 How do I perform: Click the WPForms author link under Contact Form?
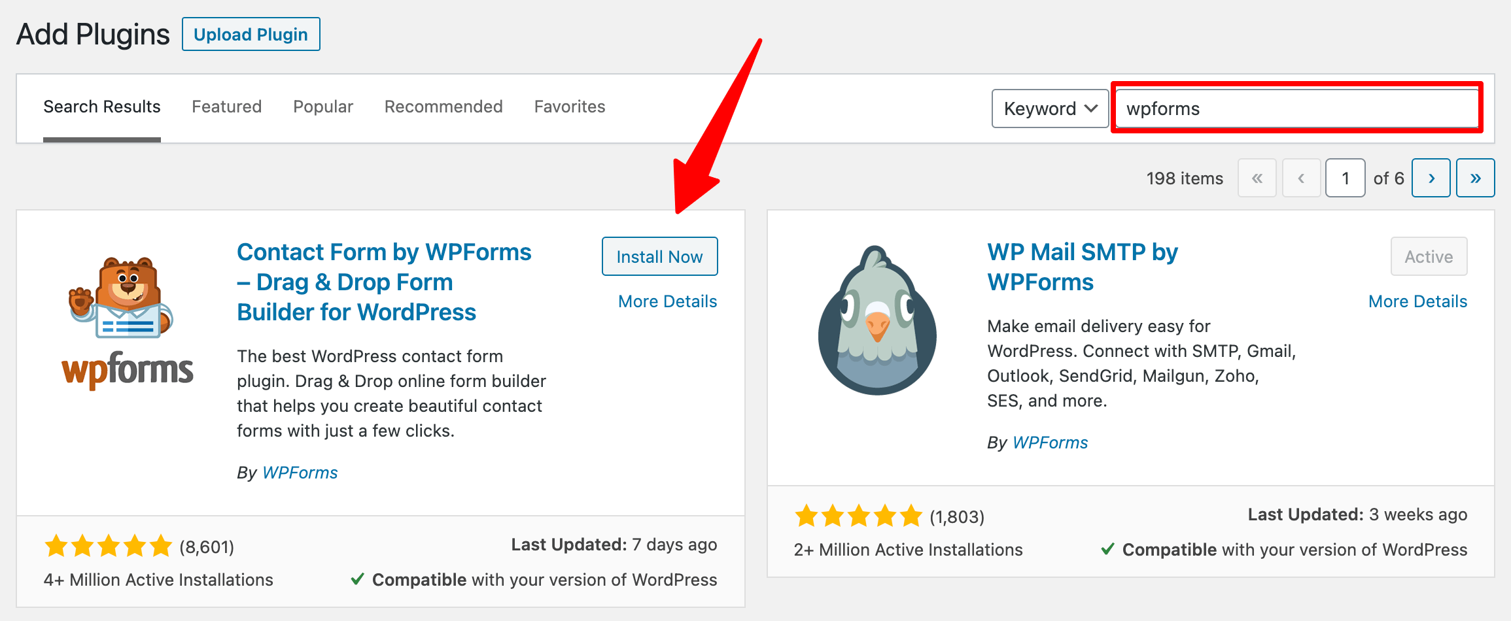300,472
